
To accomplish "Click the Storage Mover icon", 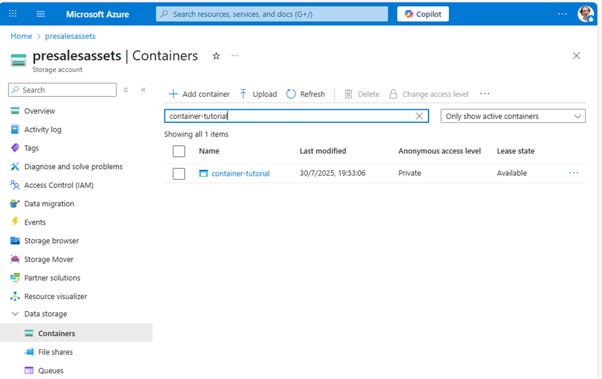I will coord(15,259).
